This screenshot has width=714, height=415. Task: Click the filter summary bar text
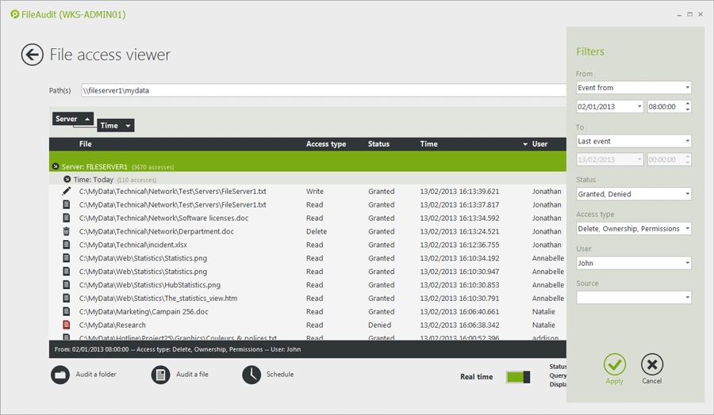click(178, 349)
